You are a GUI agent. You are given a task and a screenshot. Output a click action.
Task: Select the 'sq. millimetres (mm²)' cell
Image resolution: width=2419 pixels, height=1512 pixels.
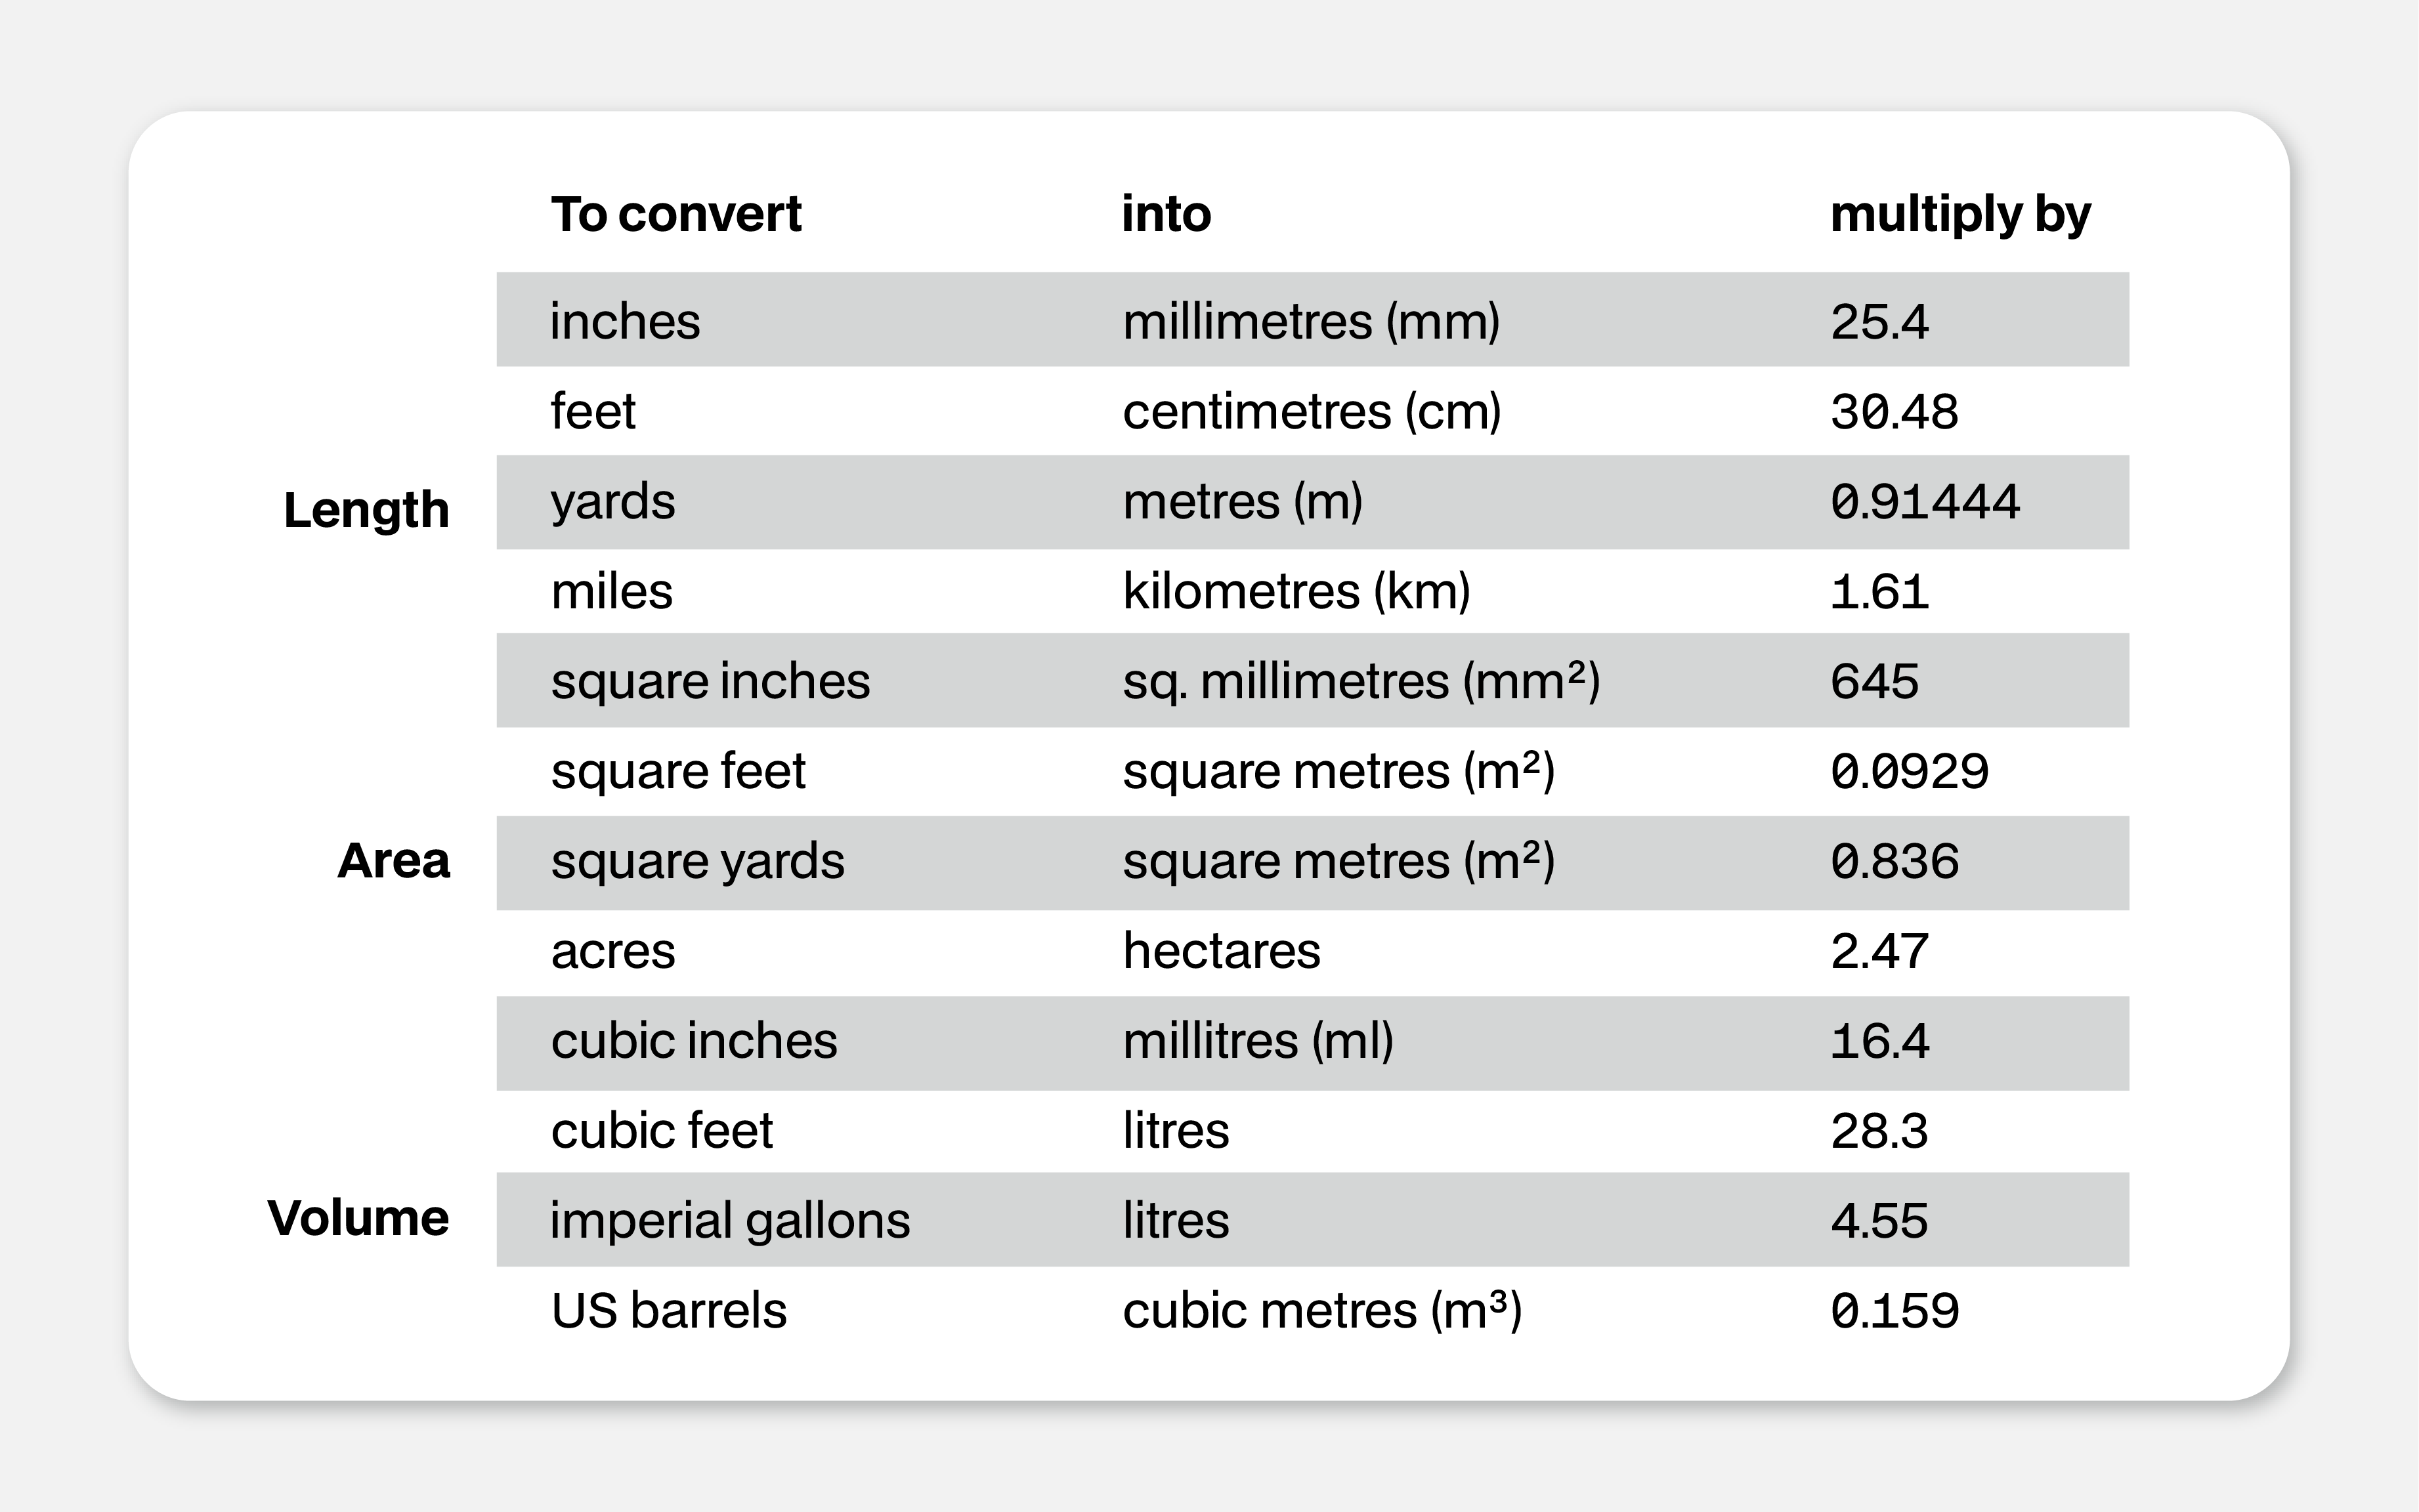point(1361,681)
